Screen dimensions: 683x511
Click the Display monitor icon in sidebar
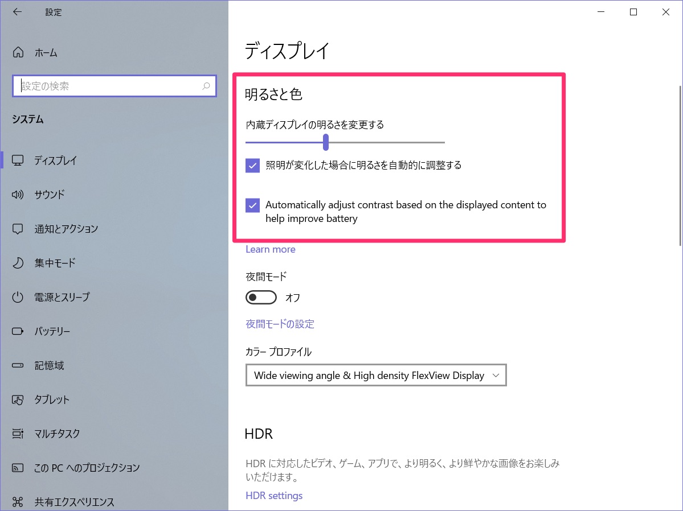[x=18, y=160]
